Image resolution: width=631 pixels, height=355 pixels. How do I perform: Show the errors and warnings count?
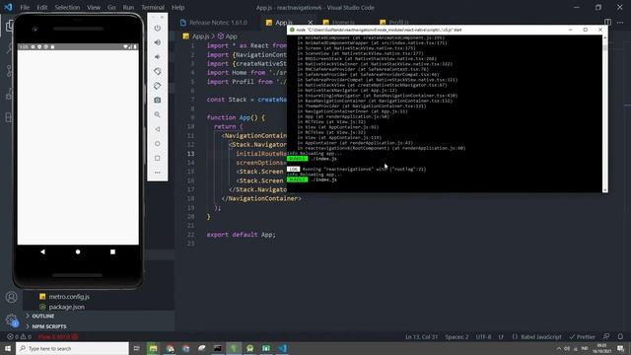click(x=19, y=336)
